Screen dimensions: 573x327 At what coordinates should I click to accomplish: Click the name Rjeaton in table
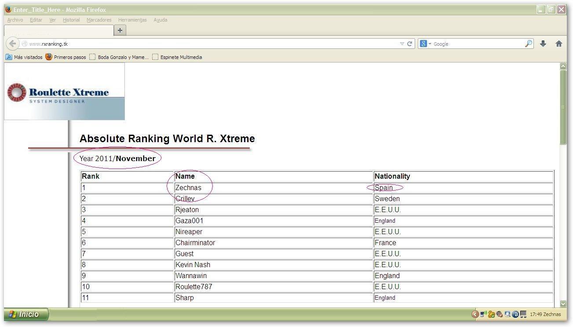click(187, 209)
